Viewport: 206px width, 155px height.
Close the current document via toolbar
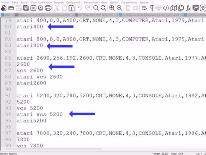(x=34, y=8)
